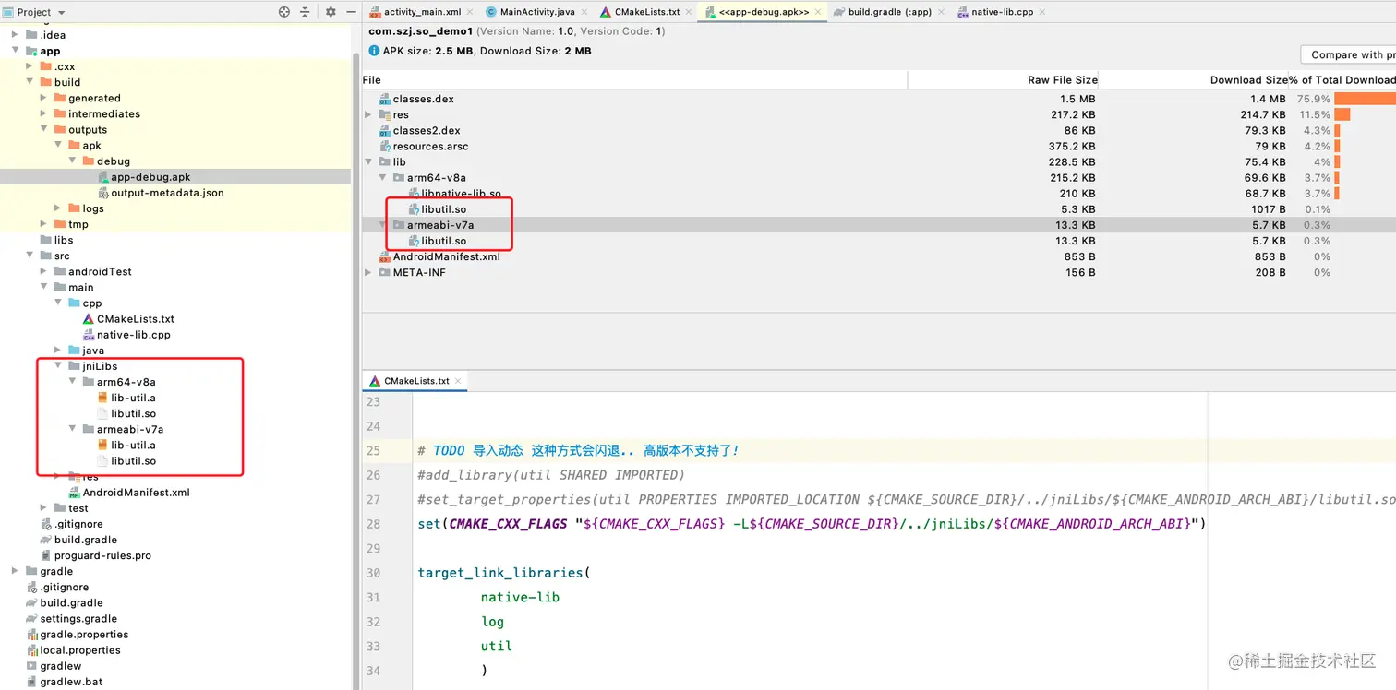Close the top CMakeLists.txt editor tab
The image size is (1396, 690).
point(689,12)
